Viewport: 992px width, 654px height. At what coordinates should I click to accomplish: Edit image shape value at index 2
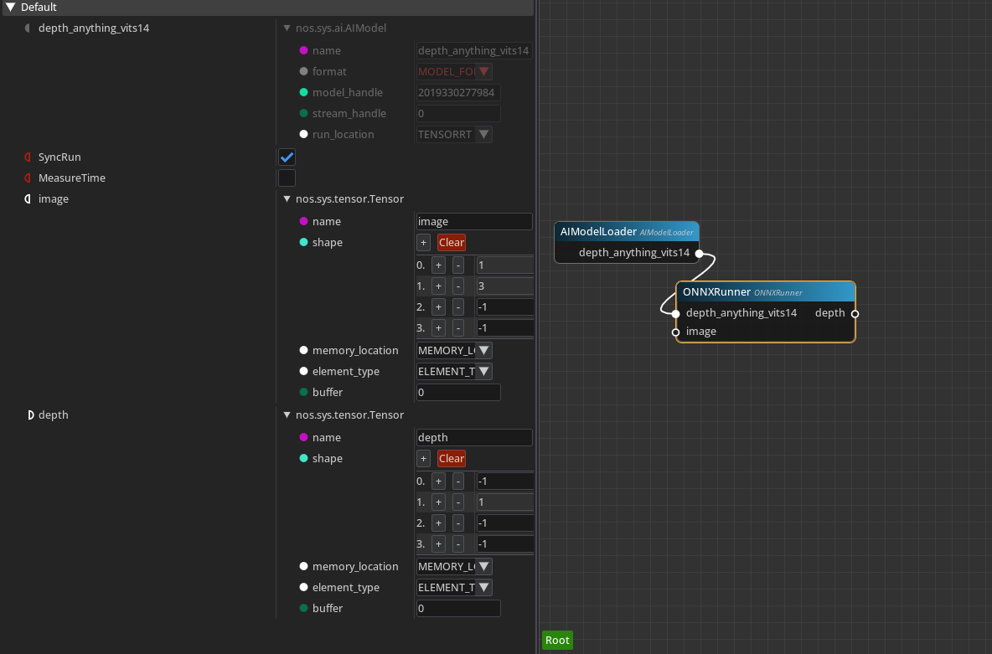pos(505,306)
